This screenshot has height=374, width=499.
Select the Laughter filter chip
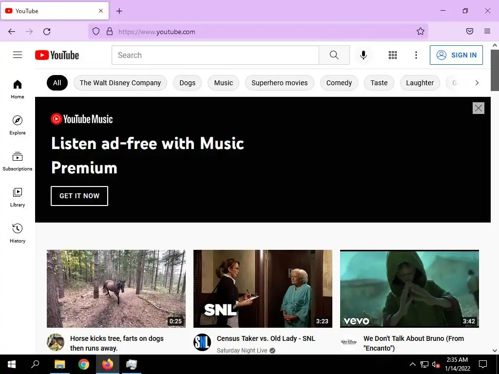420,83
